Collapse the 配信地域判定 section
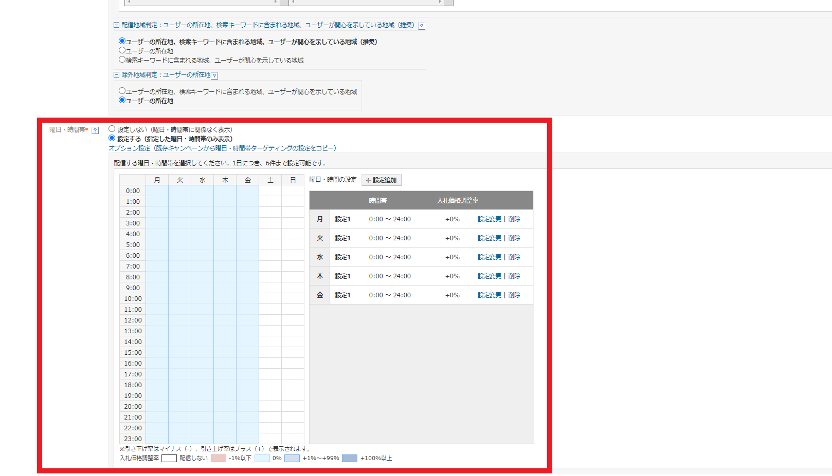 pos(116,25)
